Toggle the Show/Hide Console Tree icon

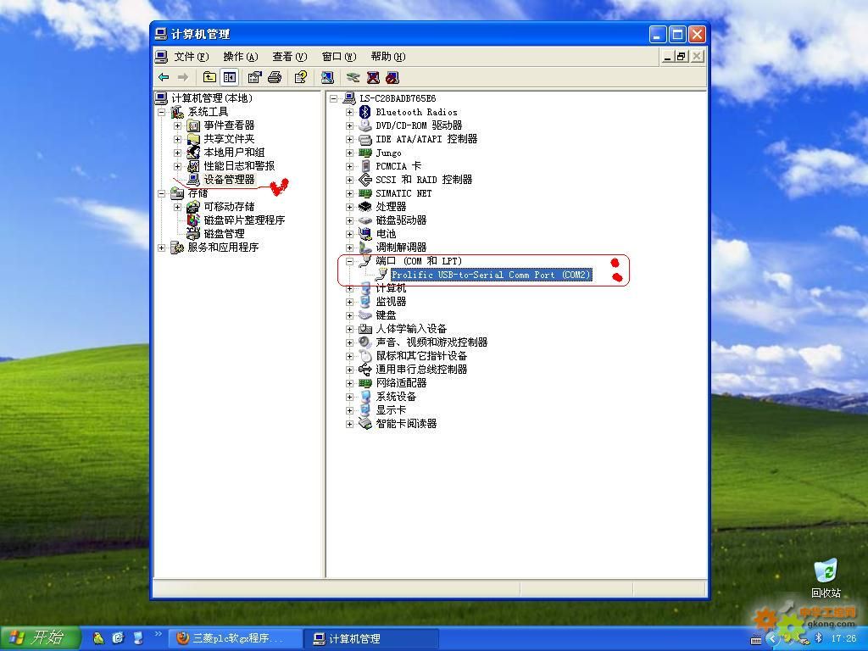pyautogui.click(x=229, y=77)
